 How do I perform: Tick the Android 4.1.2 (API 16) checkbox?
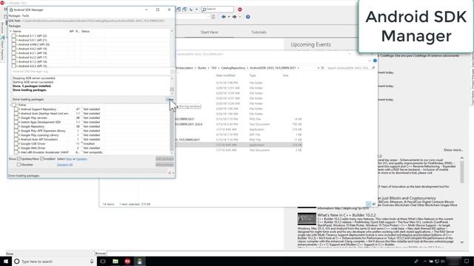point(13,61)
